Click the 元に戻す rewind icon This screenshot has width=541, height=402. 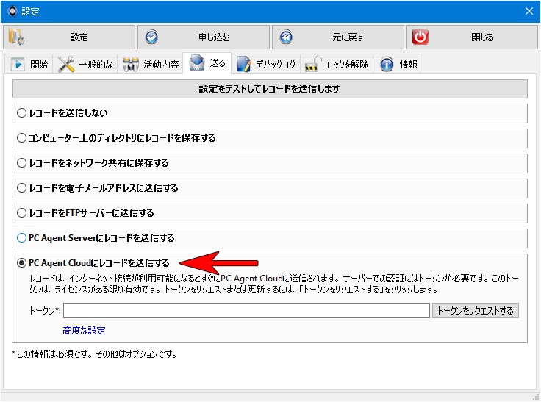click(x=286, y=37)
